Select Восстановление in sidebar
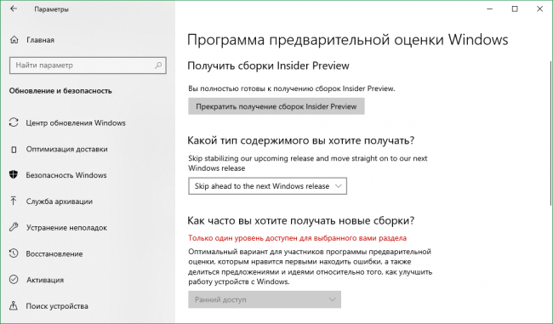This screenshot has width=553, height=324. click(x=54, y=253)
